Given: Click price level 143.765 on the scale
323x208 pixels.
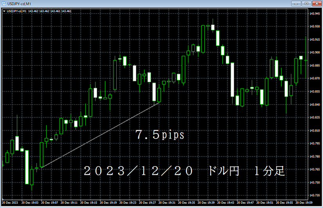Looking at the screenshot, I should tap(315, 170).
